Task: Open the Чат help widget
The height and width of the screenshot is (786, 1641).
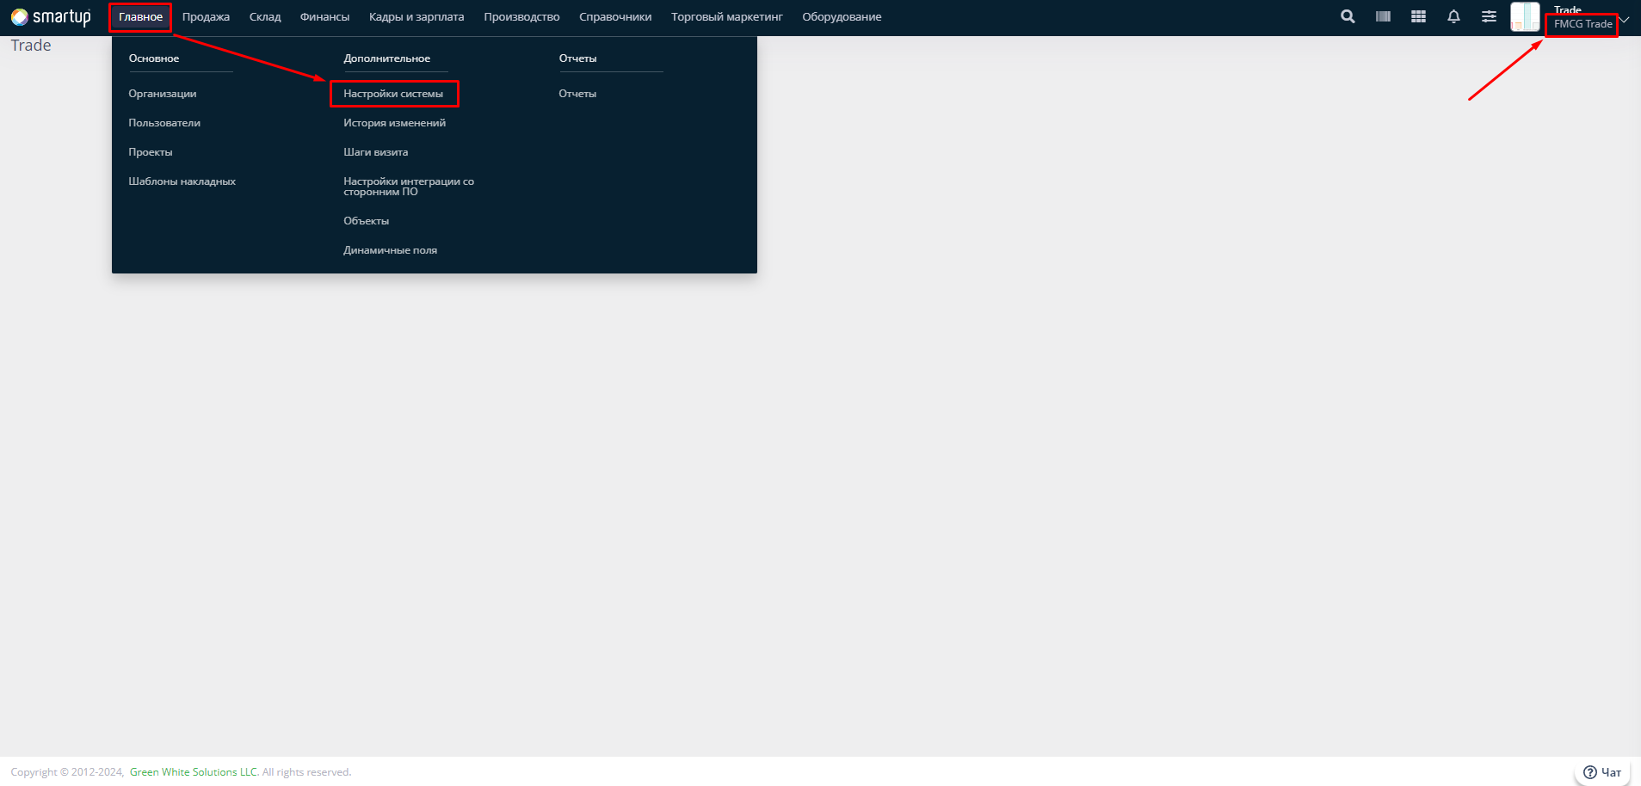Action: (1602, 772)
